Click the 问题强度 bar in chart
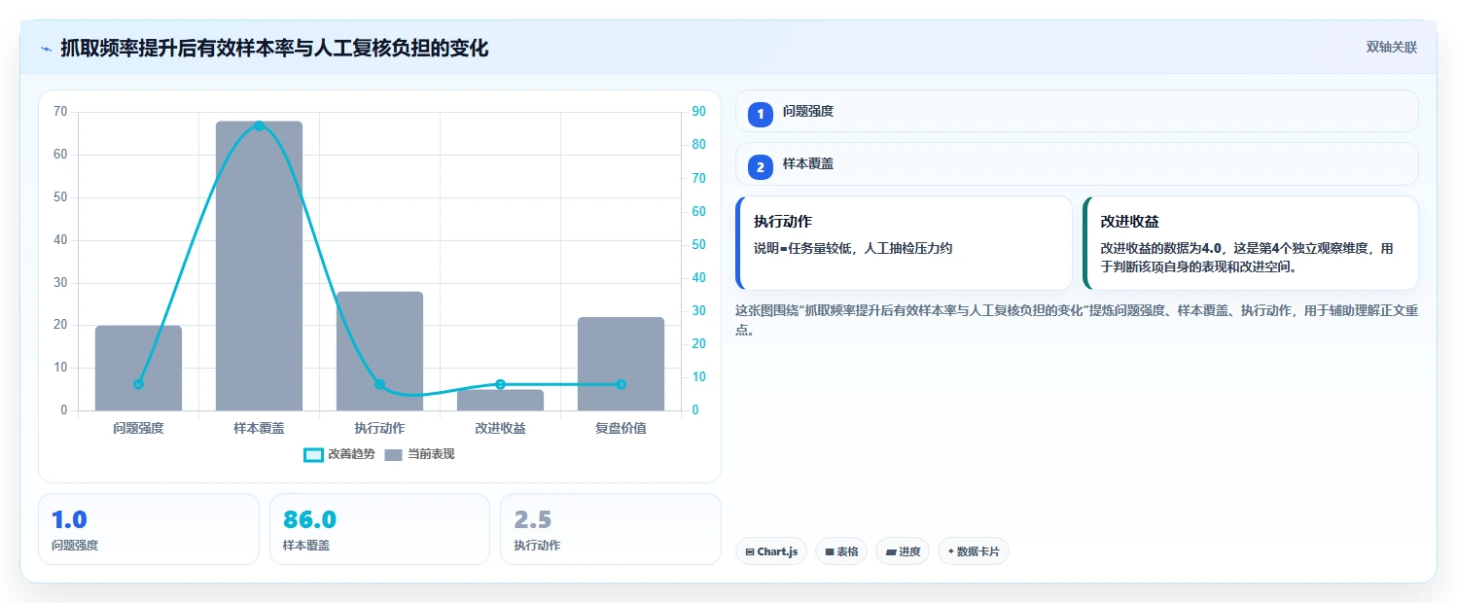The image size is (1457, 603). pos(138,368)
